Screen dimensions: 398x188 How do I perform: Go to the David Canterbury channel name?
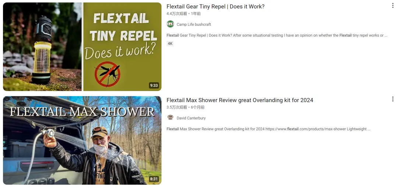tap(191, 118)
